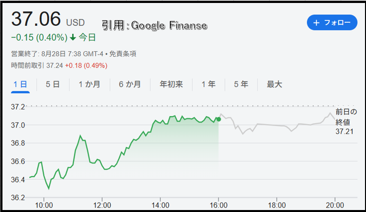Open the 1か月 chart range
The image size is (366, 212).
[89, 84]
